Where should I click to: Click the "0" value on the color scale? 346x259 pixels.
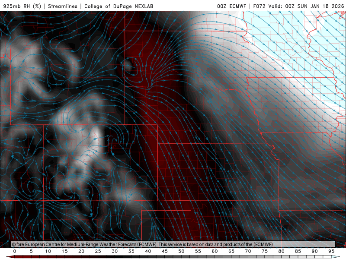(x=15, y=251)
